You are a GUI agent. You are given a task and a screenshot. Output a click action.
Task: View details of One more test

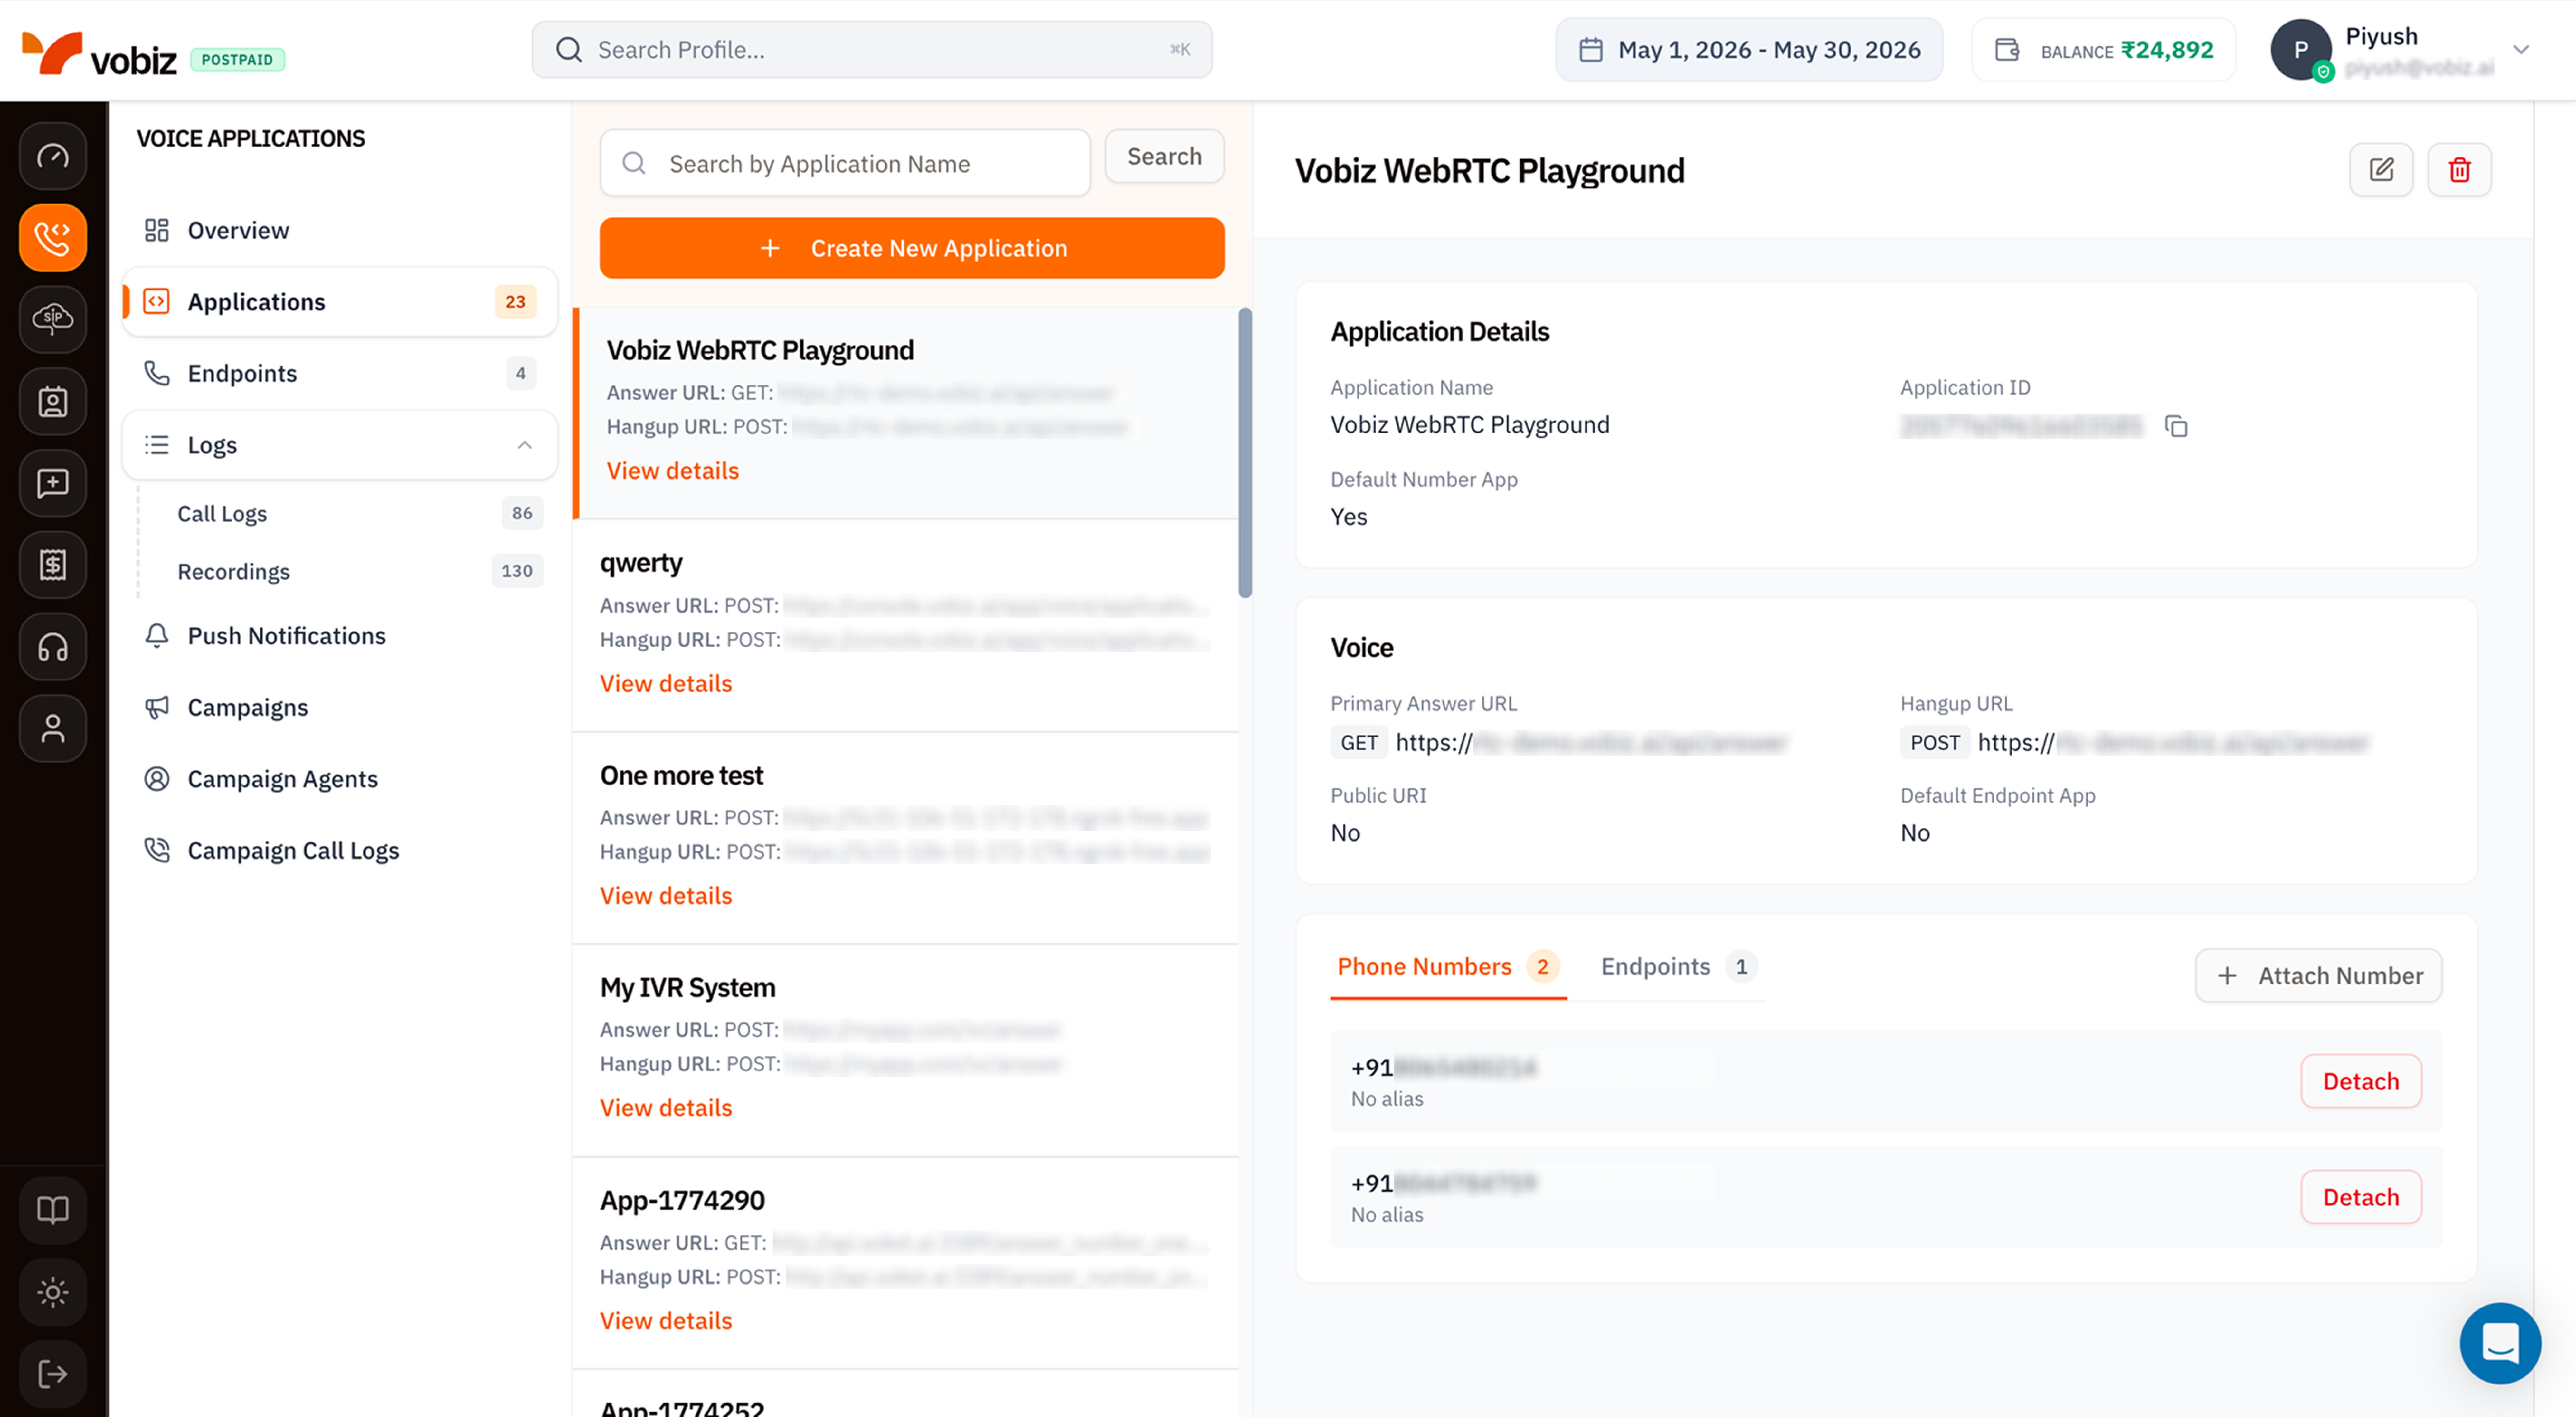click(x=666, y=896)
